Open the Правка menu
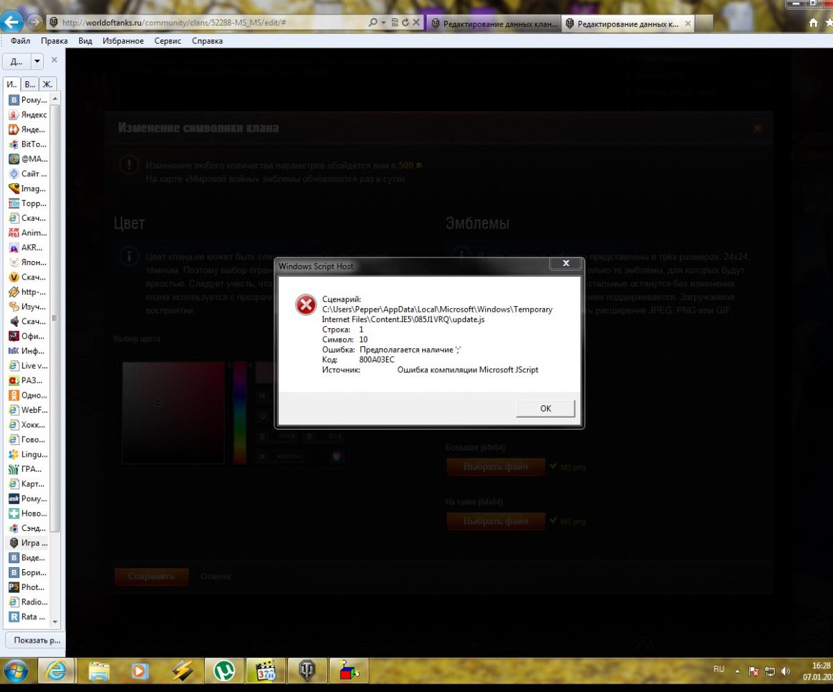The height and width of the screenshot is (692, 833). tap(54, 41)
